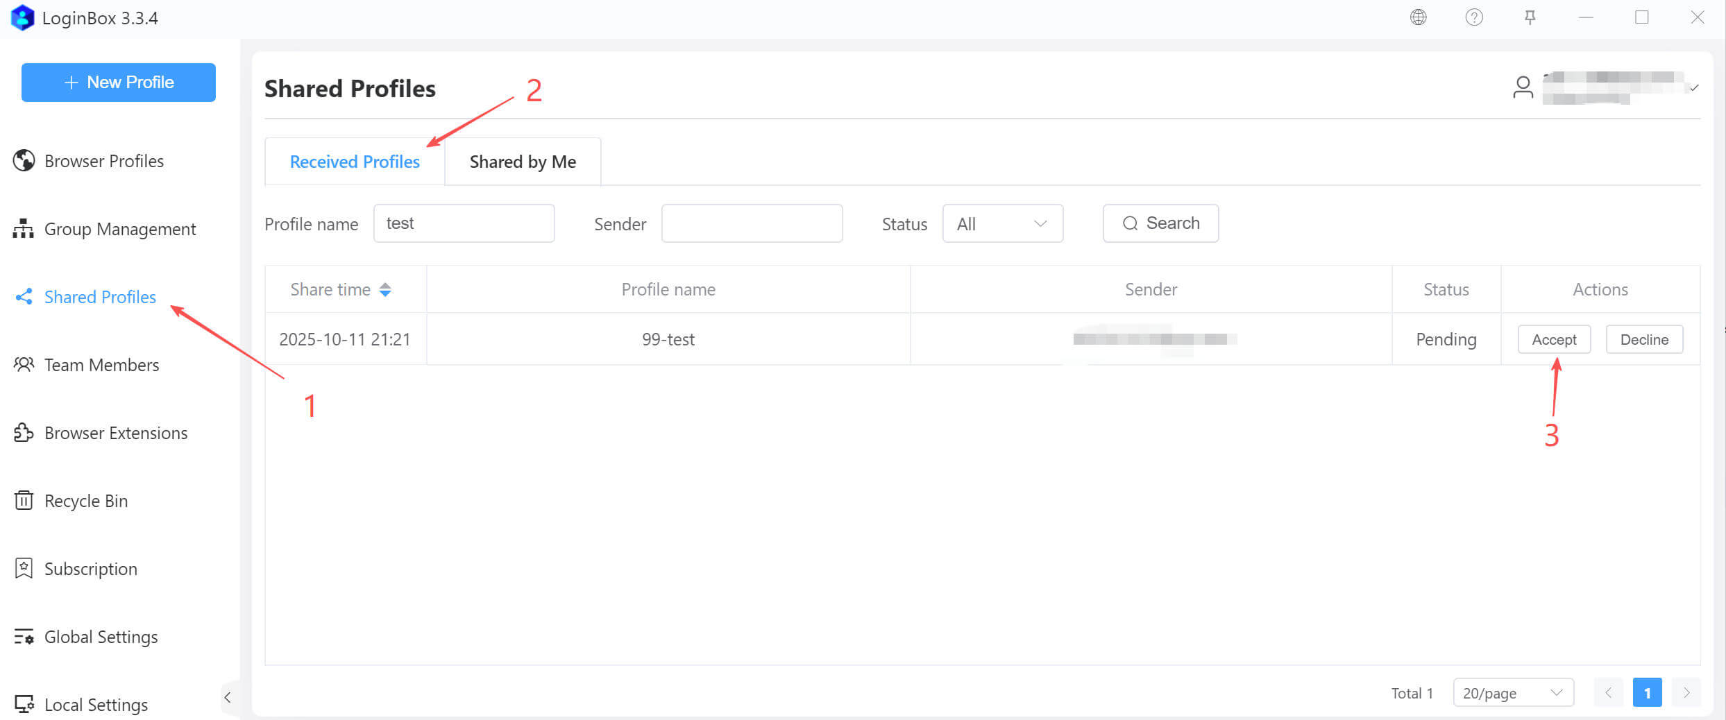Collapse the sidebar with the chevron
Viewport: 1726px width, 720px height.
click(x=228, y=697)
